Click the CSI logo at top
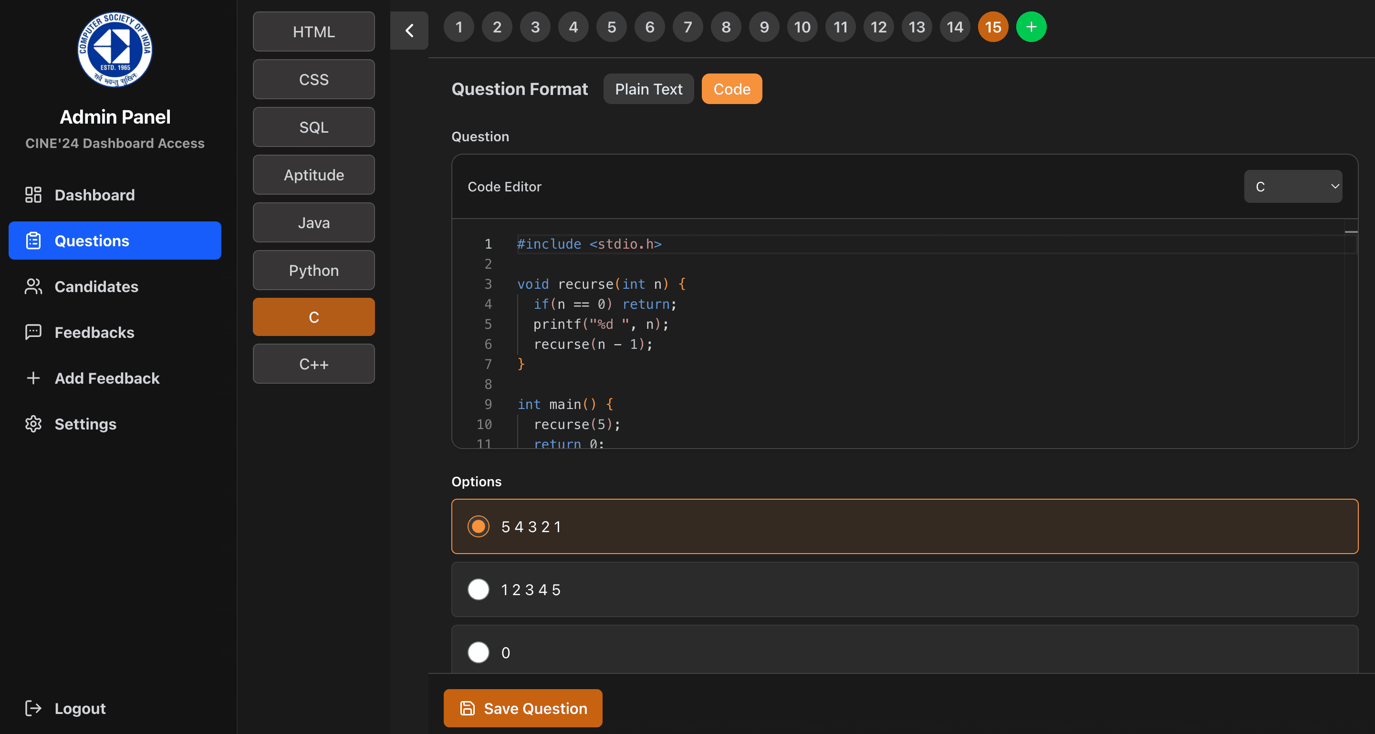The height and width of the screenshot is (734, 1375). (x=115, y=49)
